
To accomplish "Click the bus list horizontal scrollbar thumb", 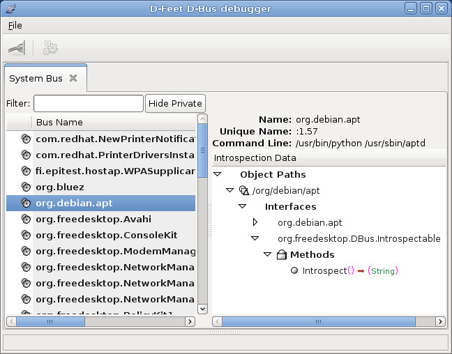I will point(50,321).
